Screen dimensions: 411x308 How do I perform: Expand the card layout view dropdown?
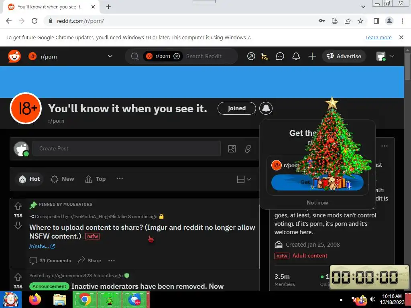click(244, 179)
